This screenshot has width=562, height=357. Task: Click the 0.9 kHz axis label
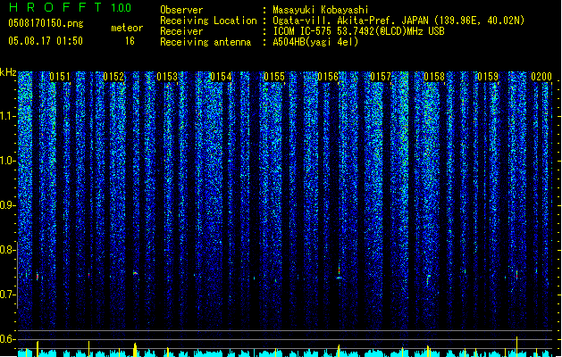[x=8, y=205]
